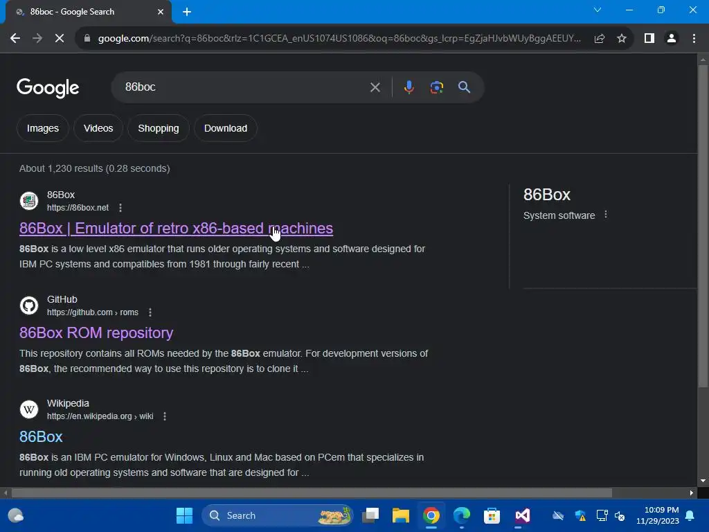
Task: Bookmark this tab with star icon
Action: [622, 39]
